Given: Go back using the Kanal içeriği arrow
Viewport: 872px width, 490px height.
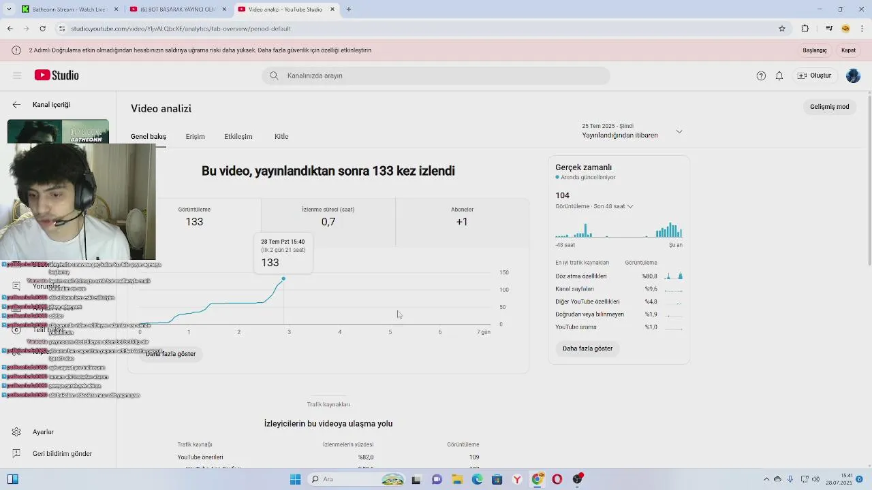Looking at the screenshot, I should tap(16, 105).
